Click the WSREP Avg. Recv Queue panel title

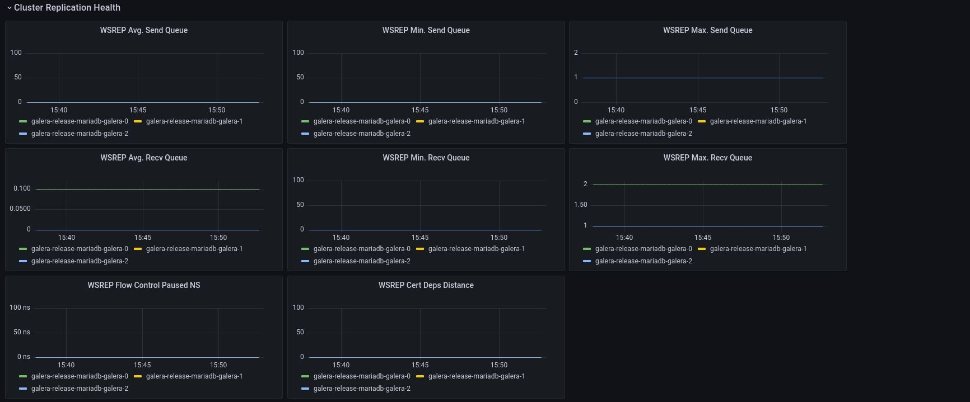click(144, 158)
